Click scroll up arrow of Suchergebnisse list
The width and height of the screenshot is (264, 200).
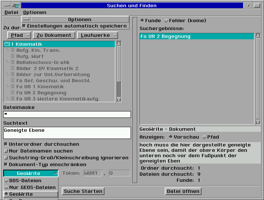pos(258,36)
